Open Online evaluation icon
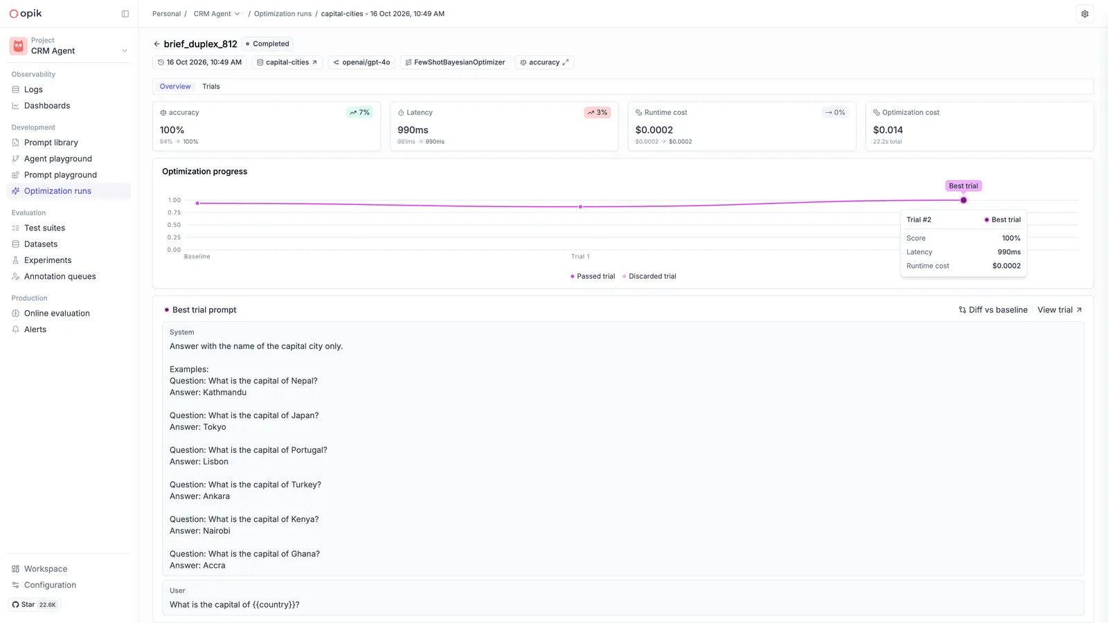 coord(15,314)
